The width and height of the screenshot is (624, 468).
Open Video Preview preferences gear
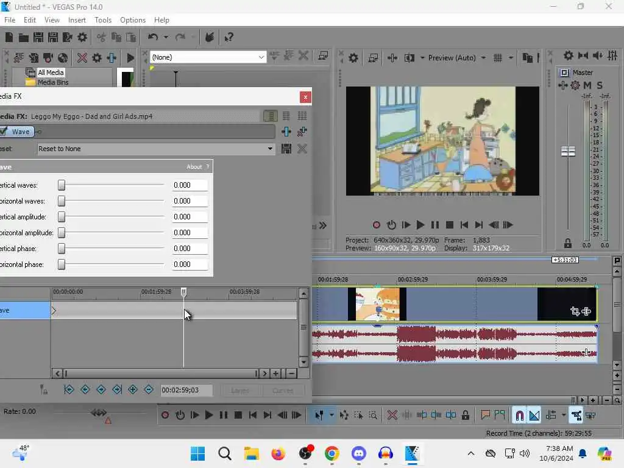point(353,58)
